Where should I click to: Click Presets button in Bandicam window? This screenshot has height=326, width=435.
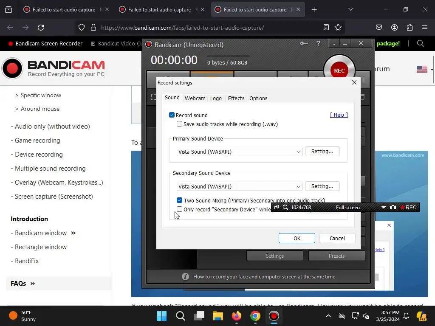coord(336,256)
